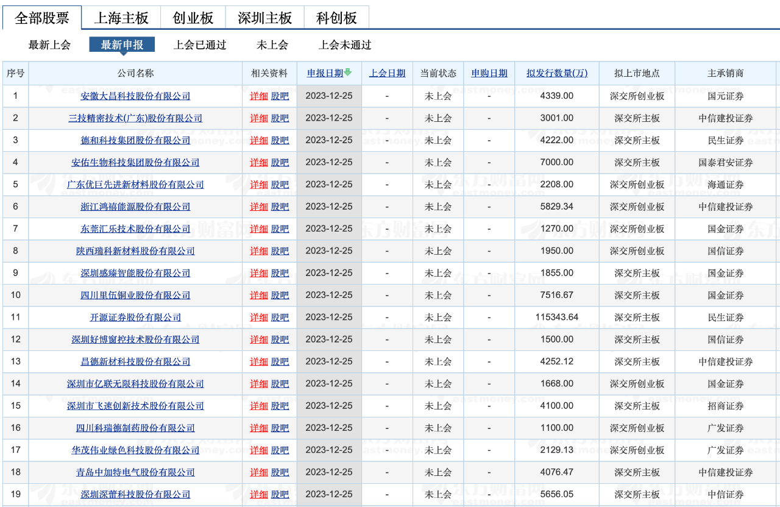Open 四川里伍铜业股份有限公司 link
The width and height of the screenshot is (780, 507).
point(135,296)
